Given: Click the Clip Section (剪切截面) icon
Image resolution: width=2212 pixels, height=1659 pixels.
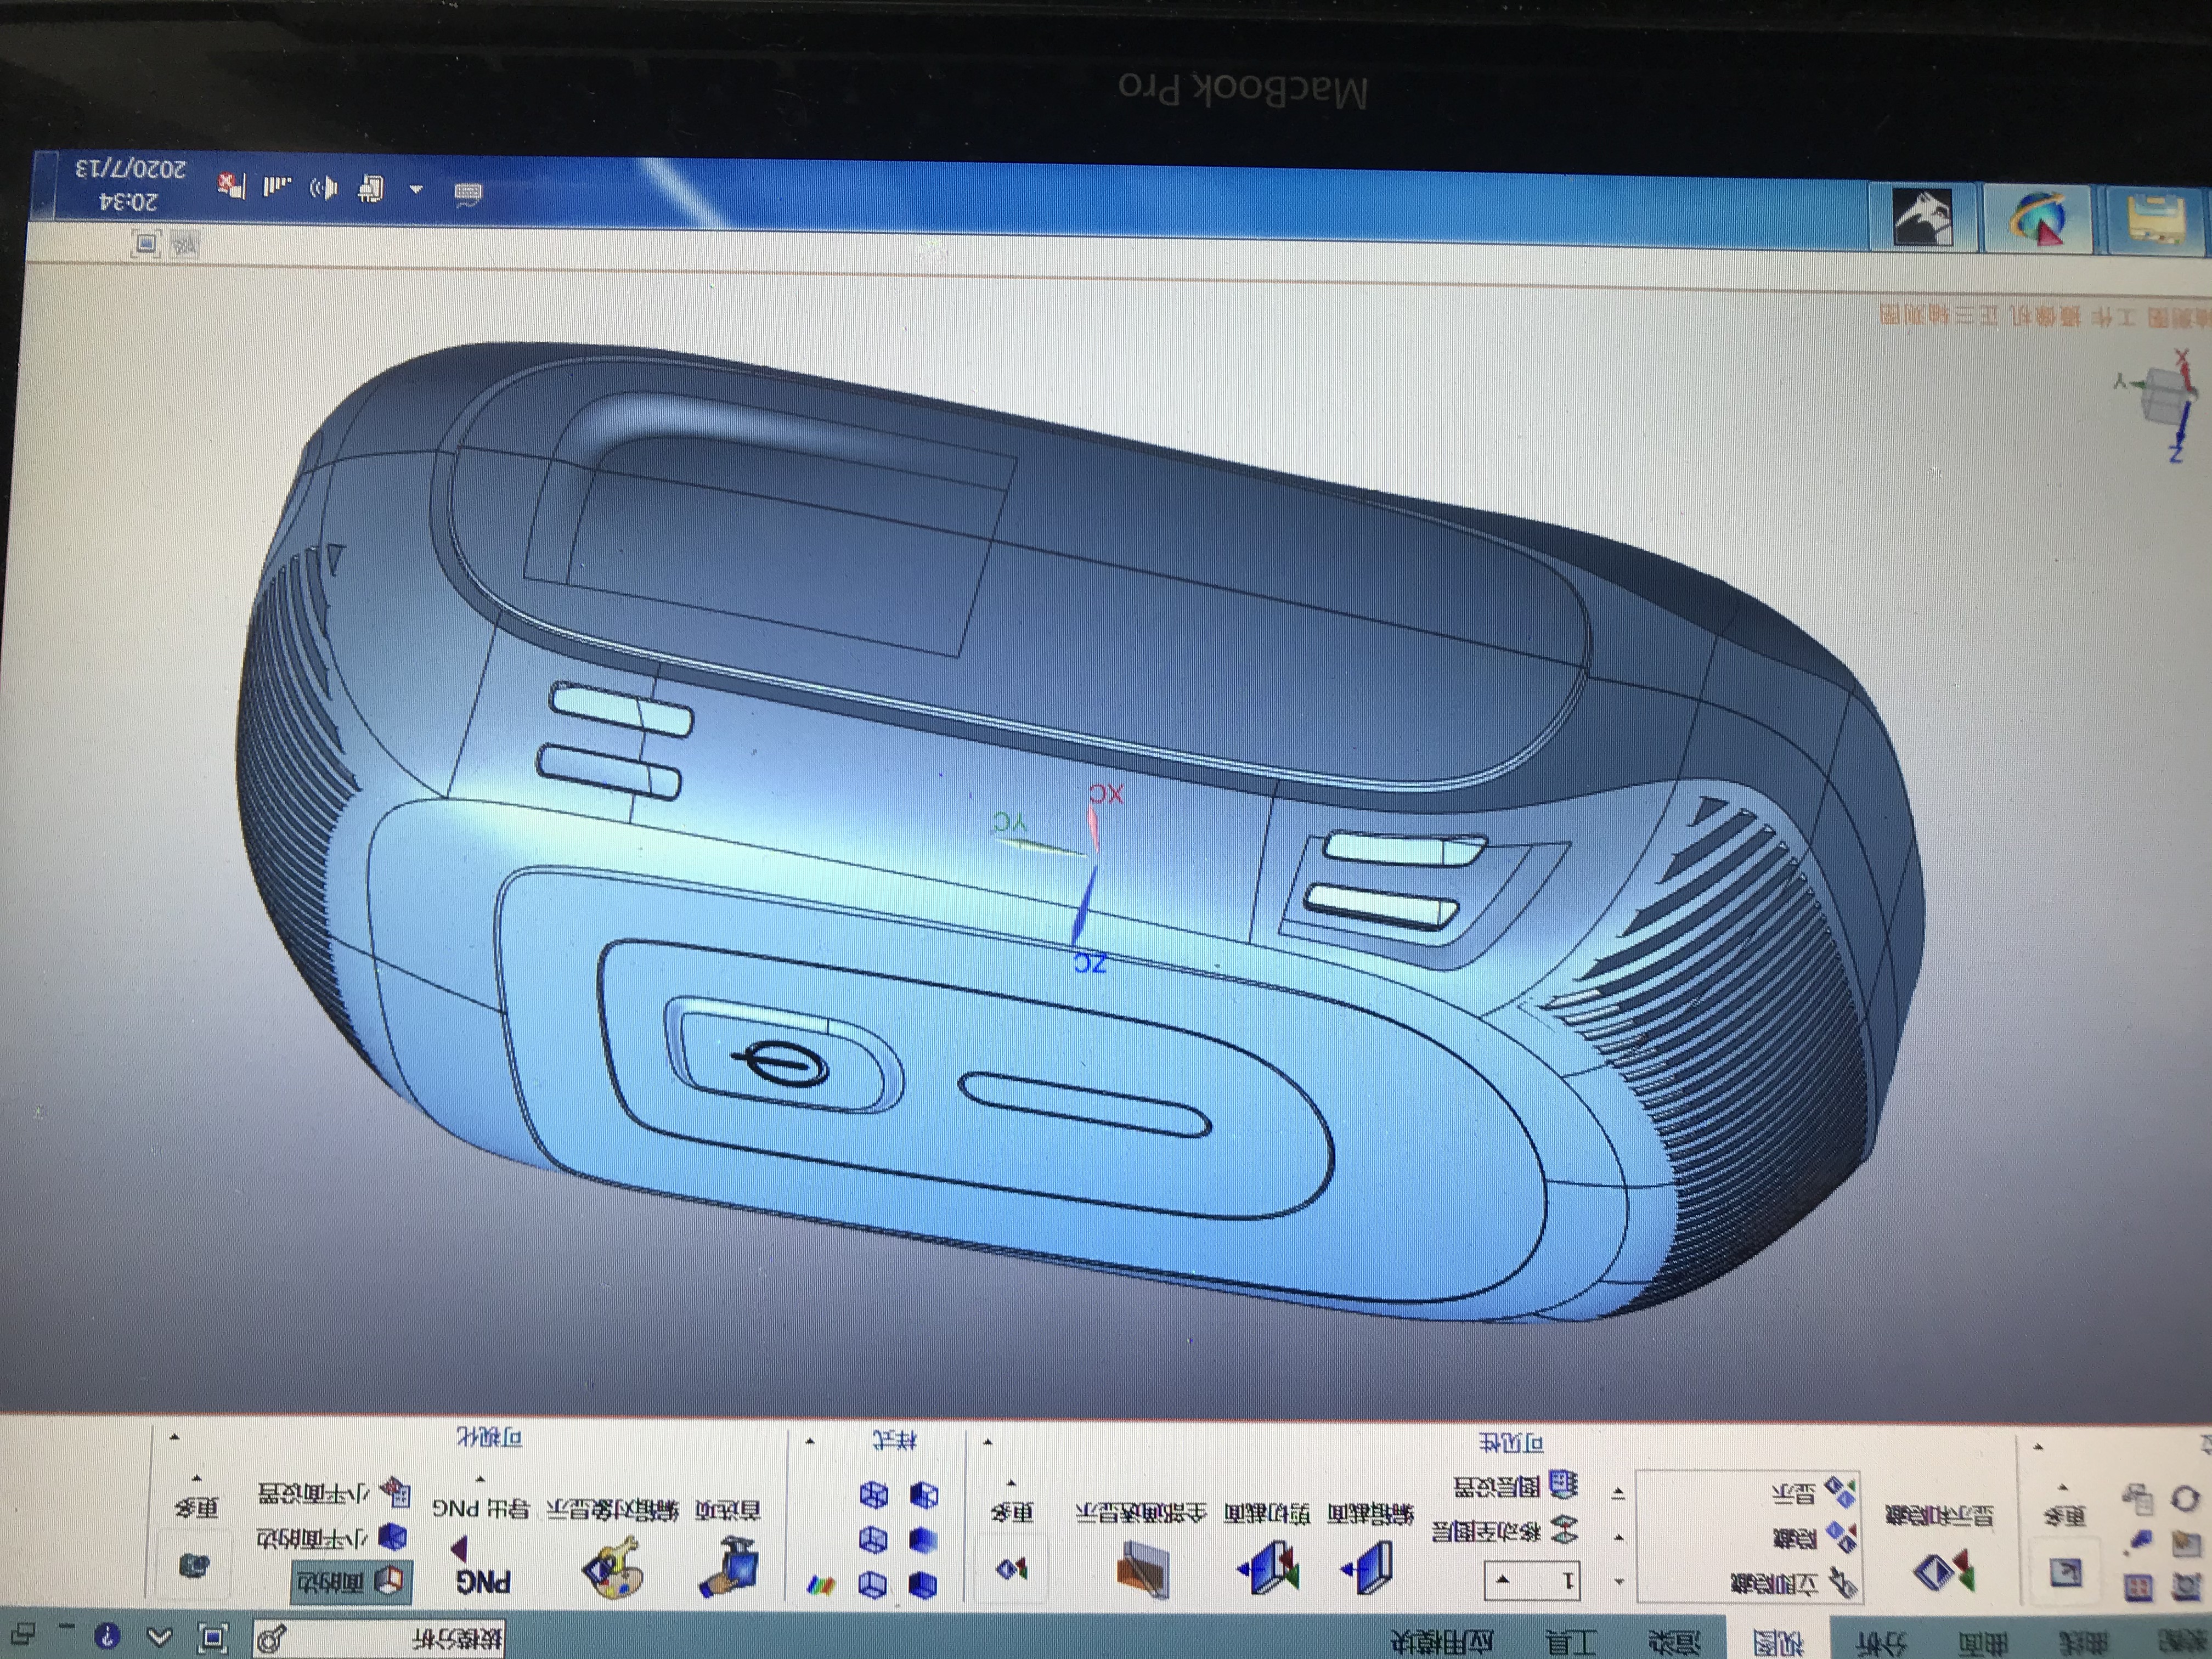Looking at the screenshot, I should pos(1268,1568).
